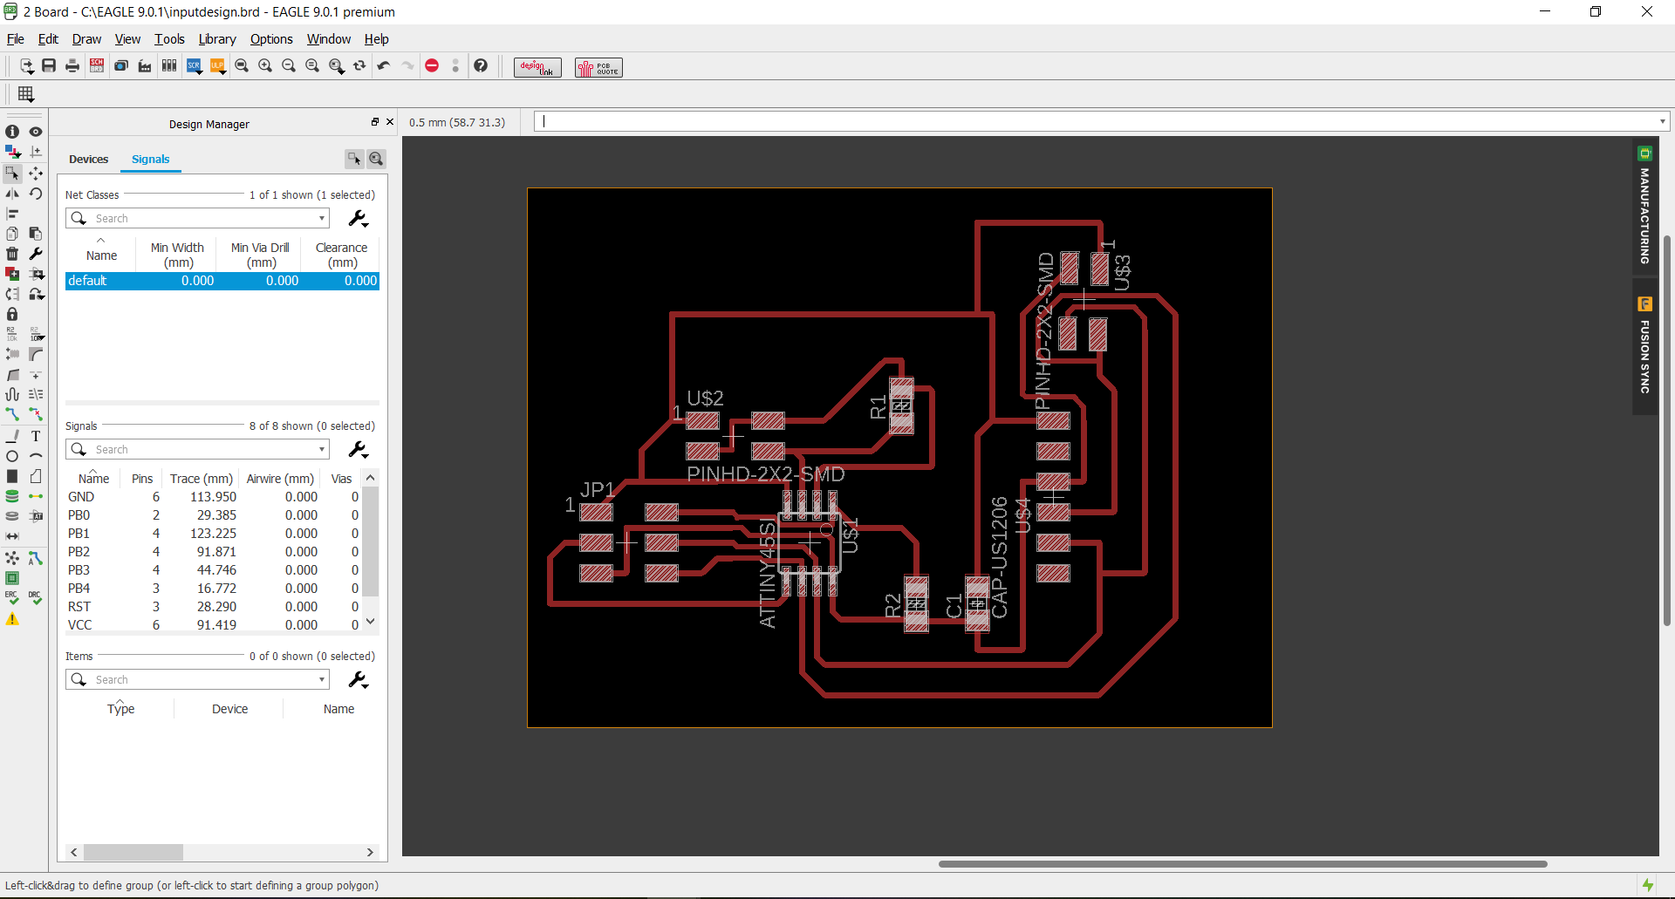This screenshot has height=899, width=1675.
Task: Select the Ripup tool icon
Action: [36, 414]
